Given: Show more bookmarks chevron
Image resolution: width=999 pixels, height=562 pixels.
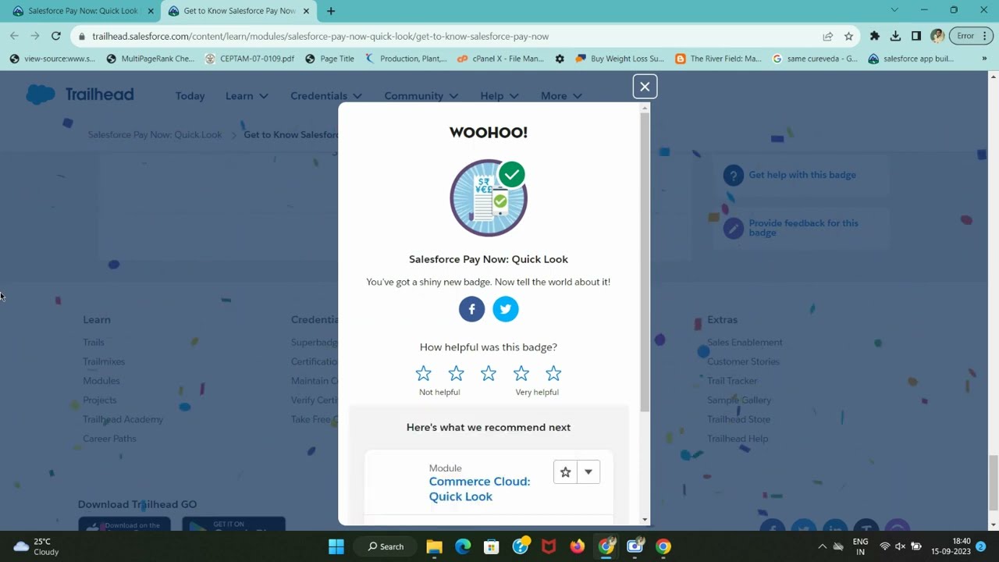Looking at the screenshot, I should click(x=984, y=59).
